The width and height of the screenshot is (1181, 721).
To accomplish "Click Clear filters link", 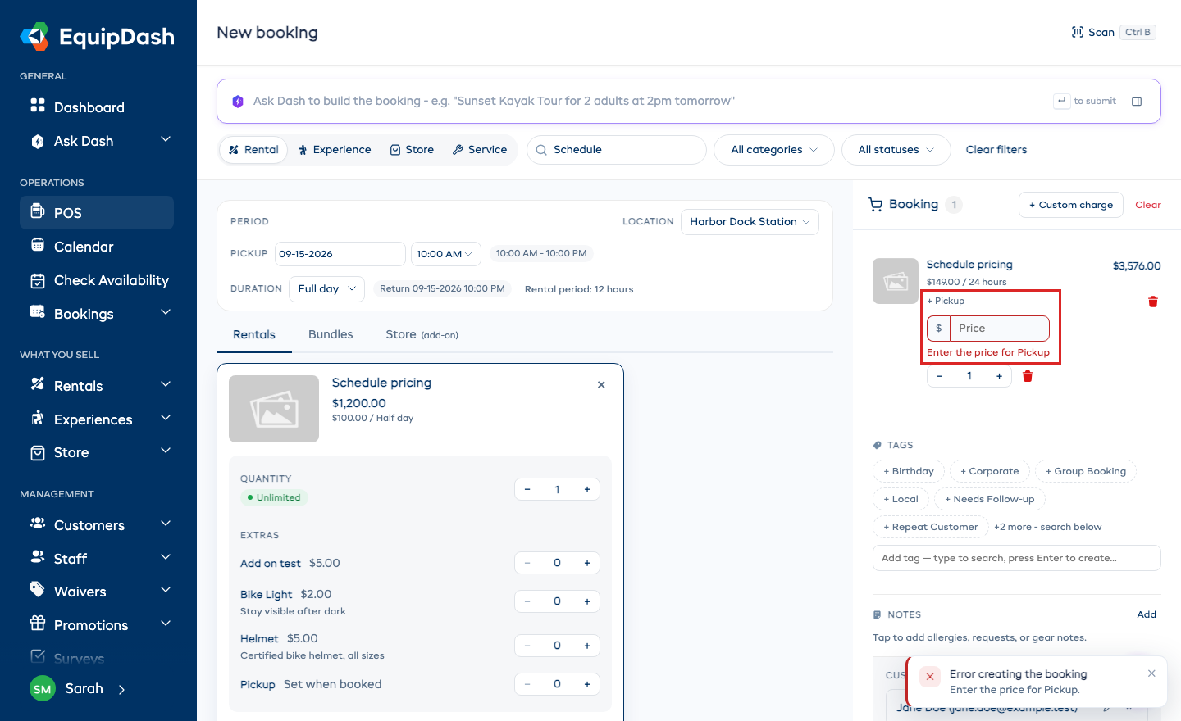I will point(996,150).
